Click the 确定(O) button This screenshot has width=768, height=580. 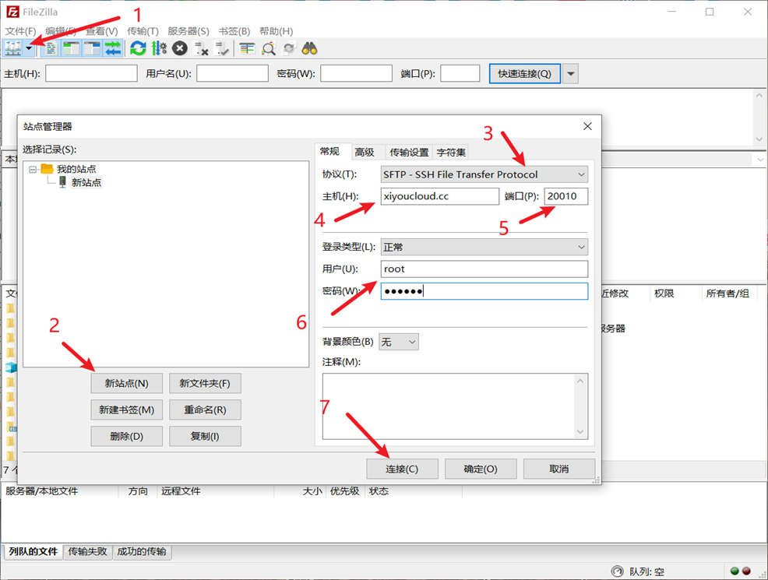click(481, 469)
